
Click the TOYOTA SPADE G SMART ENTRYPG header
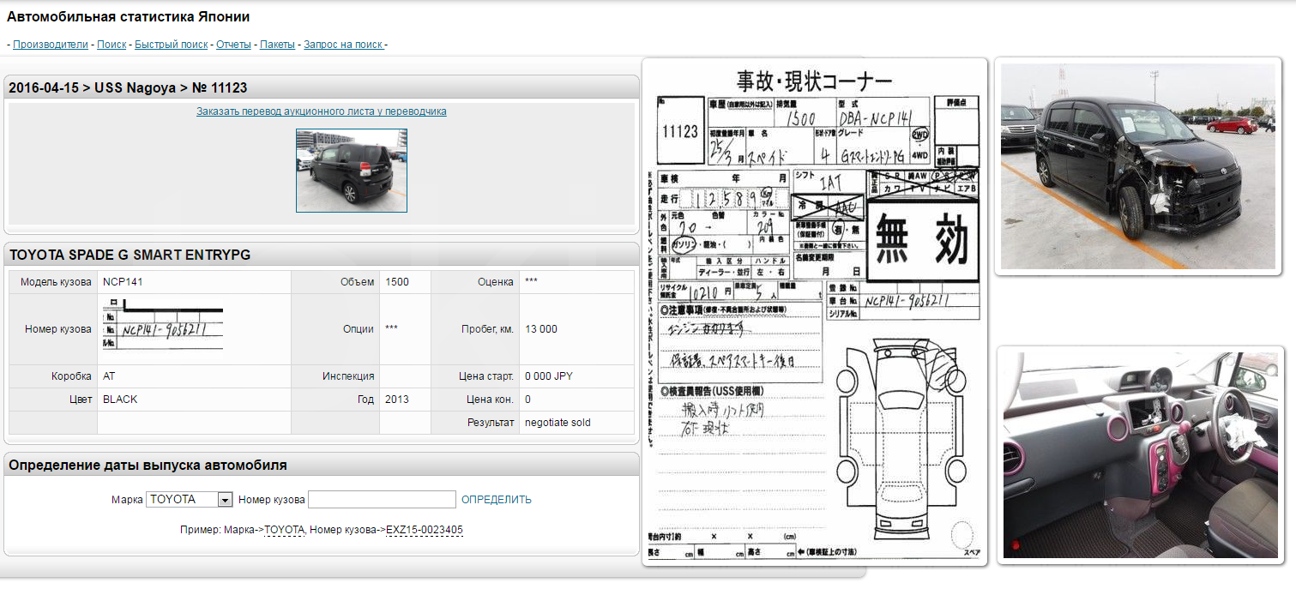point(130,255)
